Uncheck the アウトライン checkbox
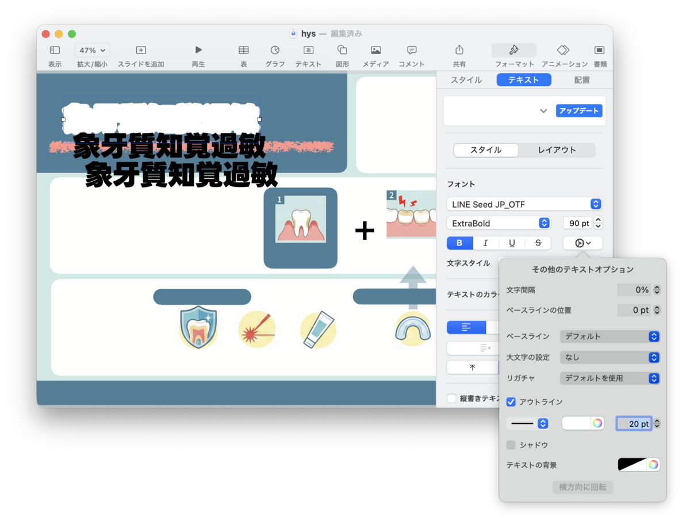Image resolution: width=690 pixels, height=528 pixels. click(x=511, y=401)
